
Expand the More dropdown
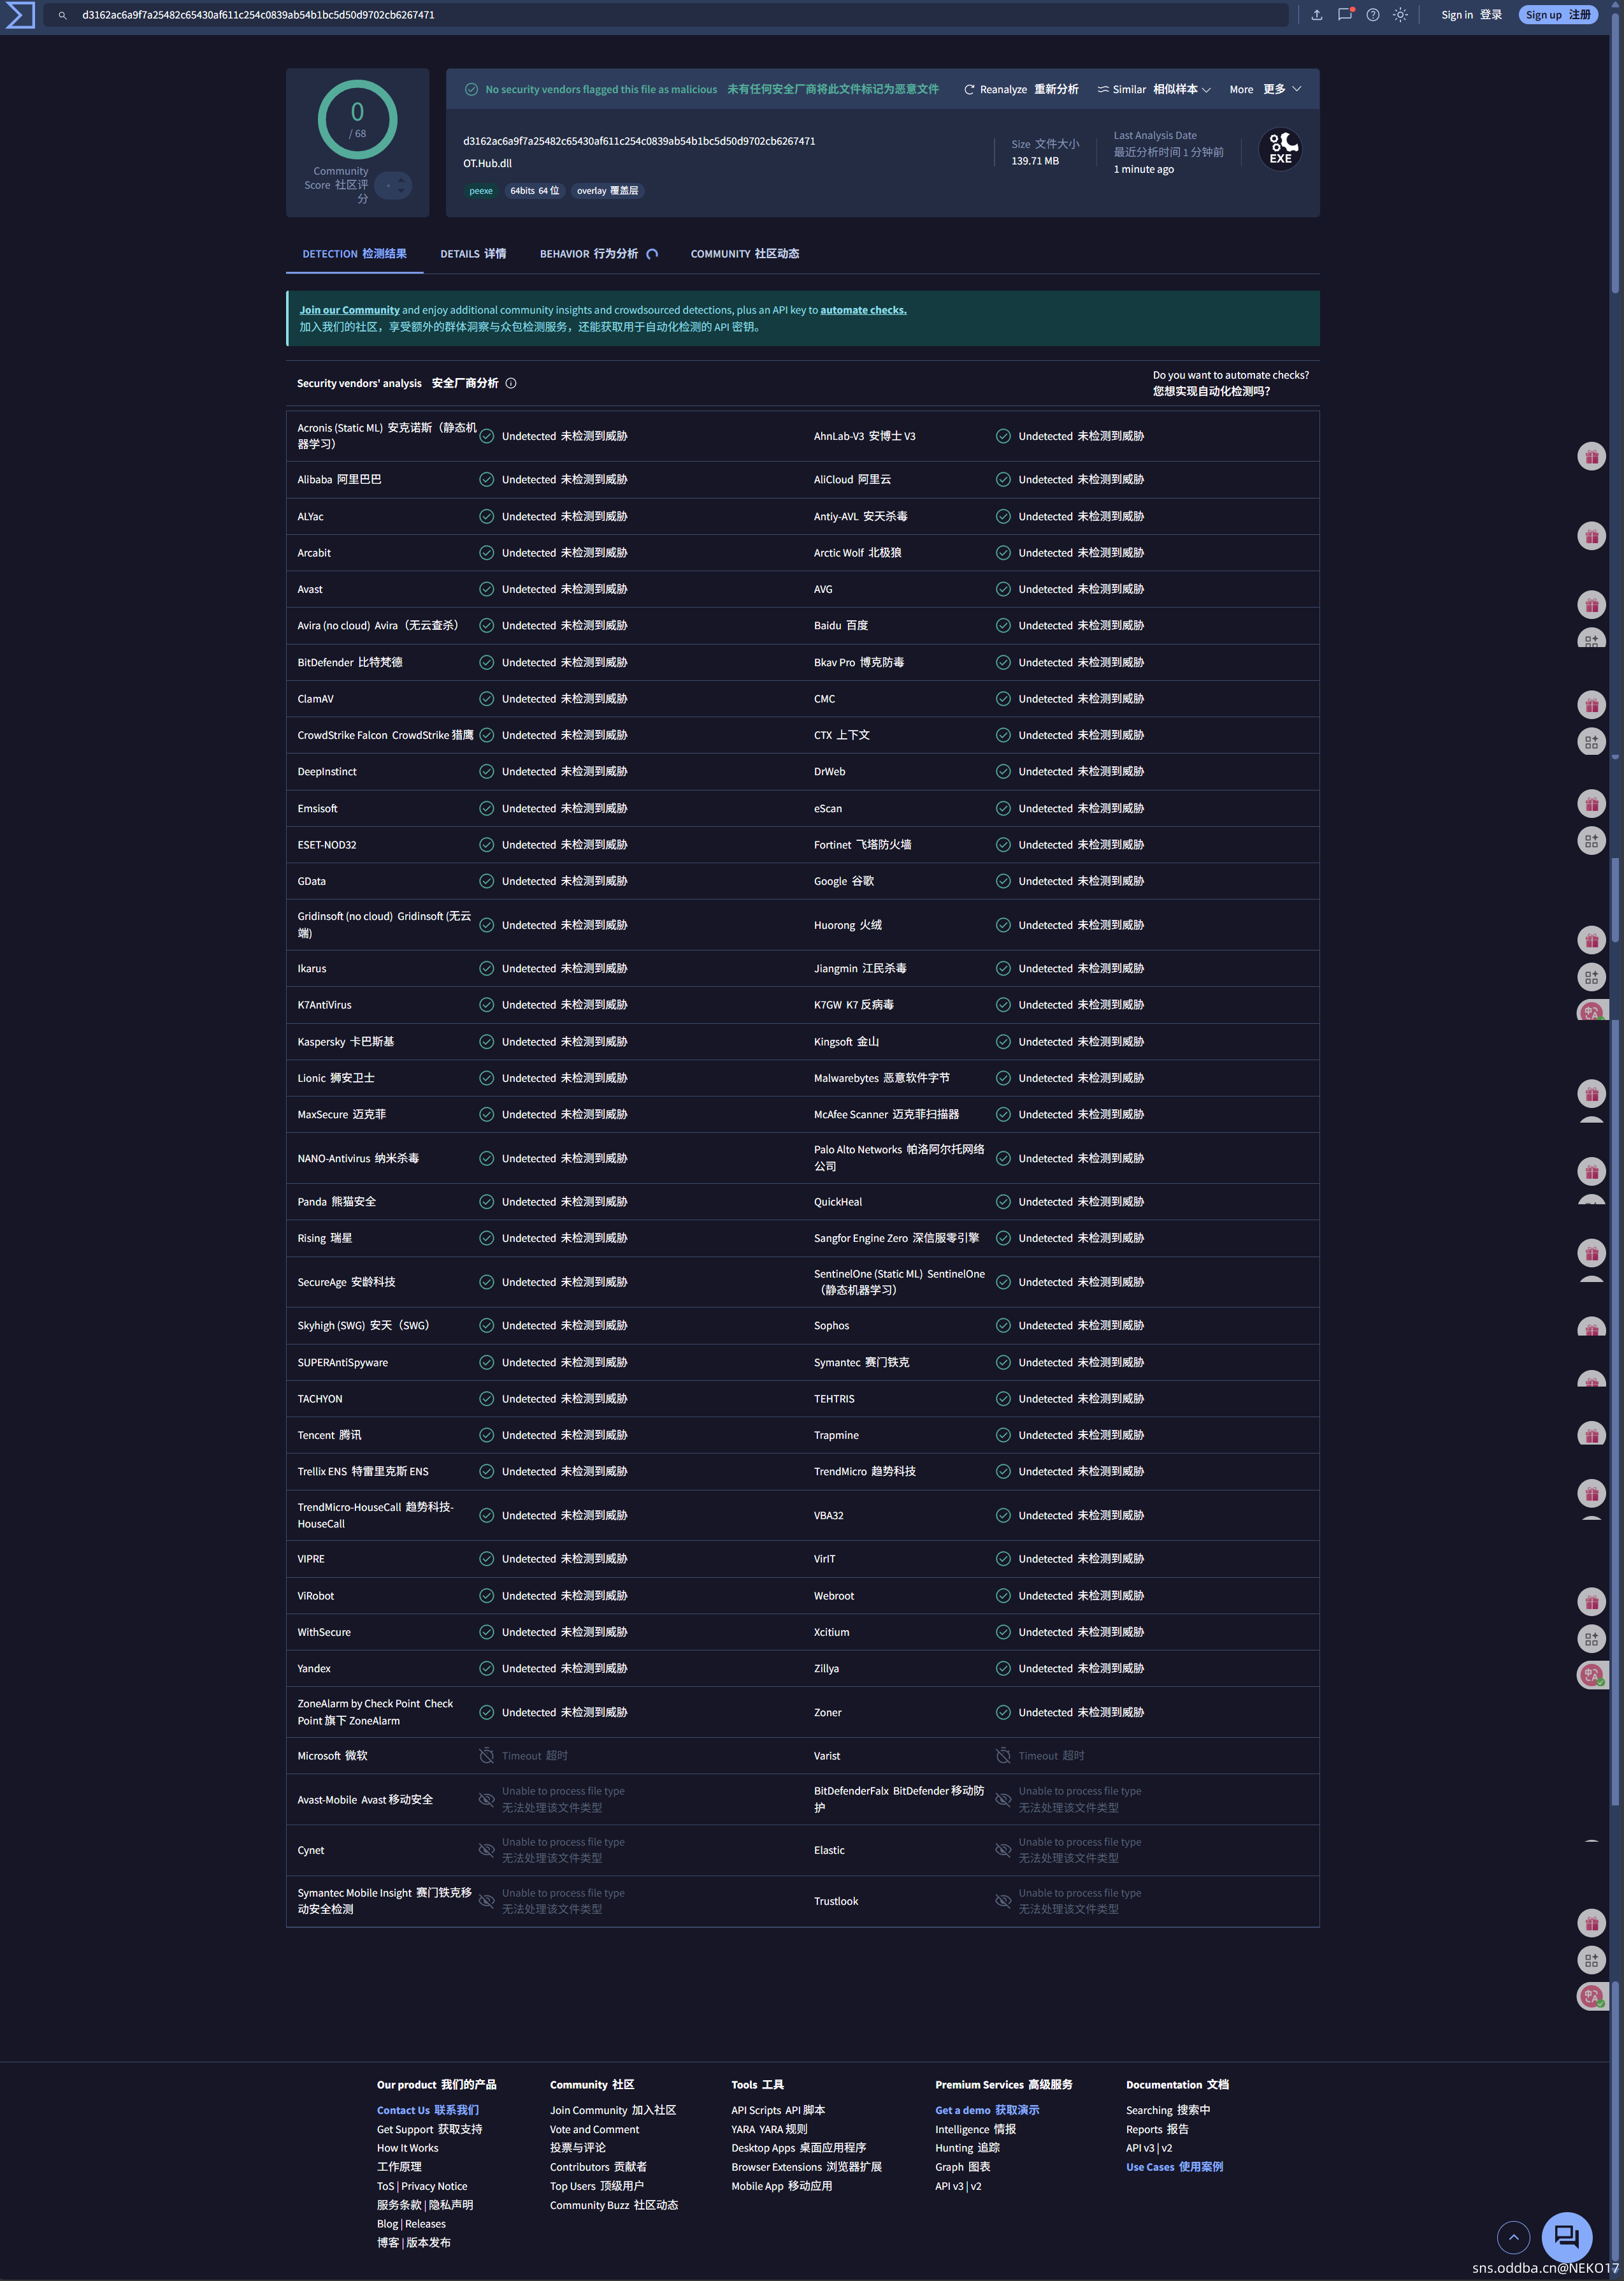click(1265, 89)
